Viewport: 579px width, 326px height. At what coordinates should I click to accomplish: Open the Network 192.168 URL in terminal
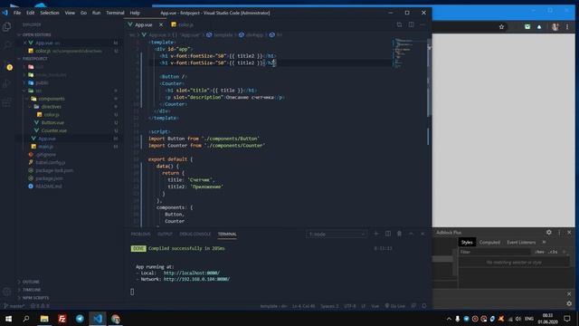pyautogui.click(x=196, y=279)
